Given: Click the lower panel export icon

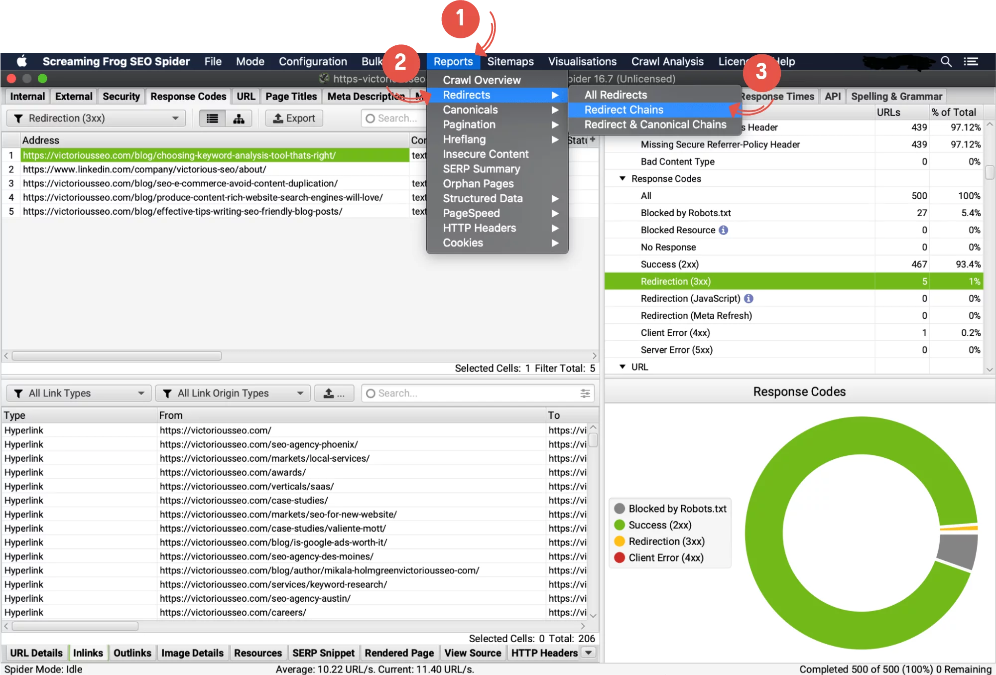Looking at the screenshot, I should click(x=334, y=394).
